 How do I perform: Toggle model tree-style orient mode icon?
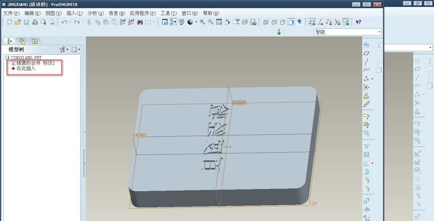[x=181, y=22]
